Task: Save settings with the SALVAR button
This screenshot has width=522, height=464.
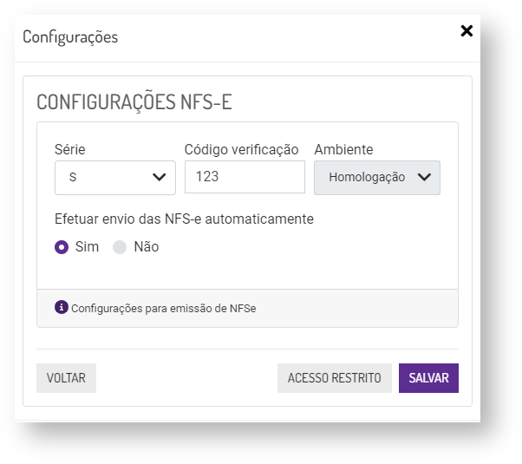Action: [428, 378]
